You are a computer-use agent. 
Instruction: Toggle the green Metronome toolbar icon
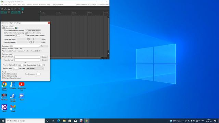(23, 9)
